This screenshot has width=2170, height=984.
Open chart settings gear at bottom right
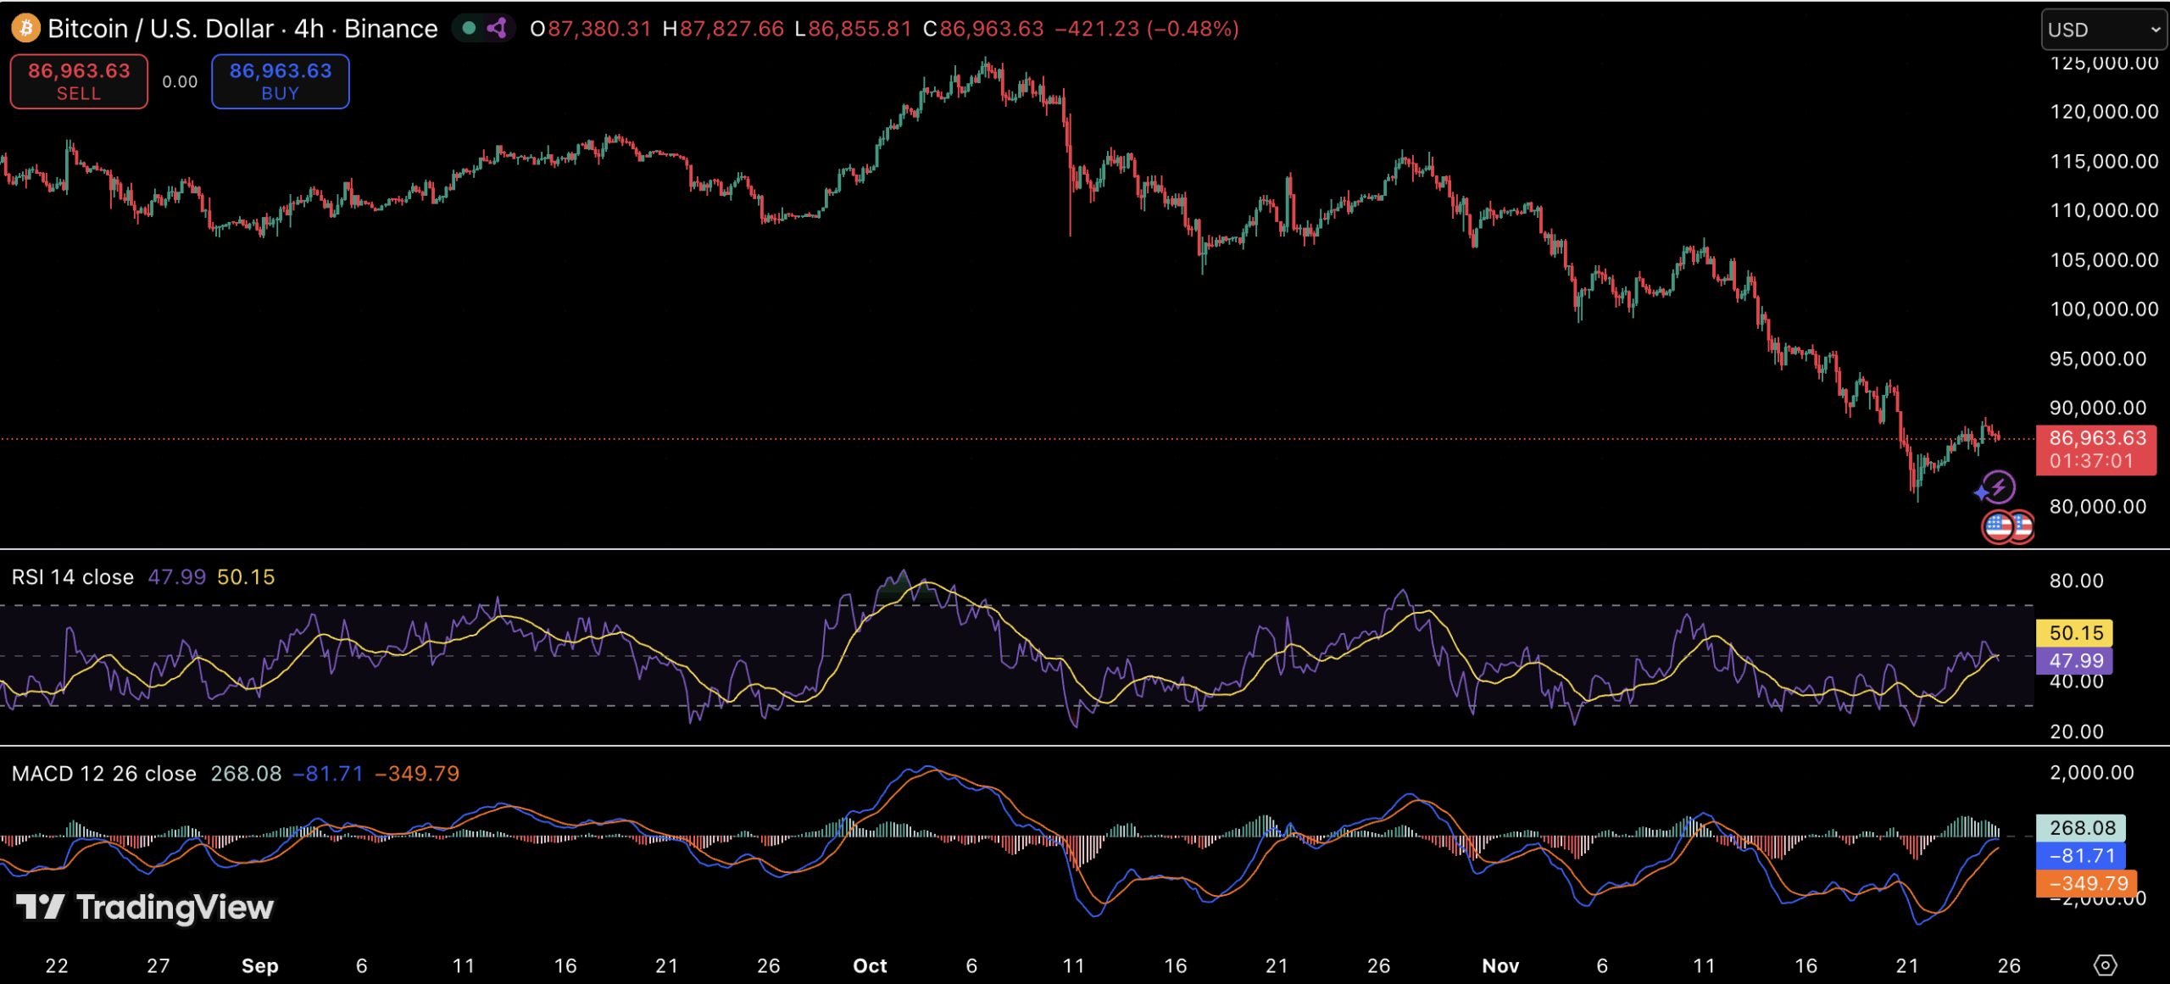click(2105, 965)
